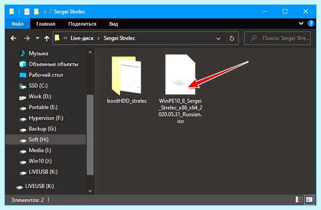Click navigation pane scrollbar down arrow

click(x=90, y=191)
